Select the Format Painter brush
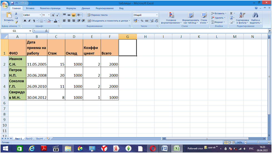Screen dimensions: 272x153 (16, 22)
